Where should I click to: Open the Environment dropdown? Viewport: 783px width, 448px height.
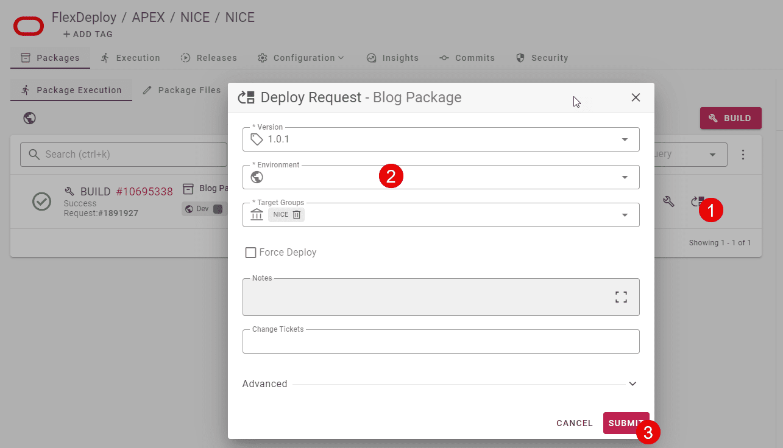pos(625,177)
